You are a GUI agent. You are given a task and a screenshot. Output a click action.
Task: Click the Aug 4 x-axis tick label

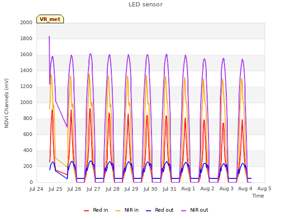[x=245, y=188]
